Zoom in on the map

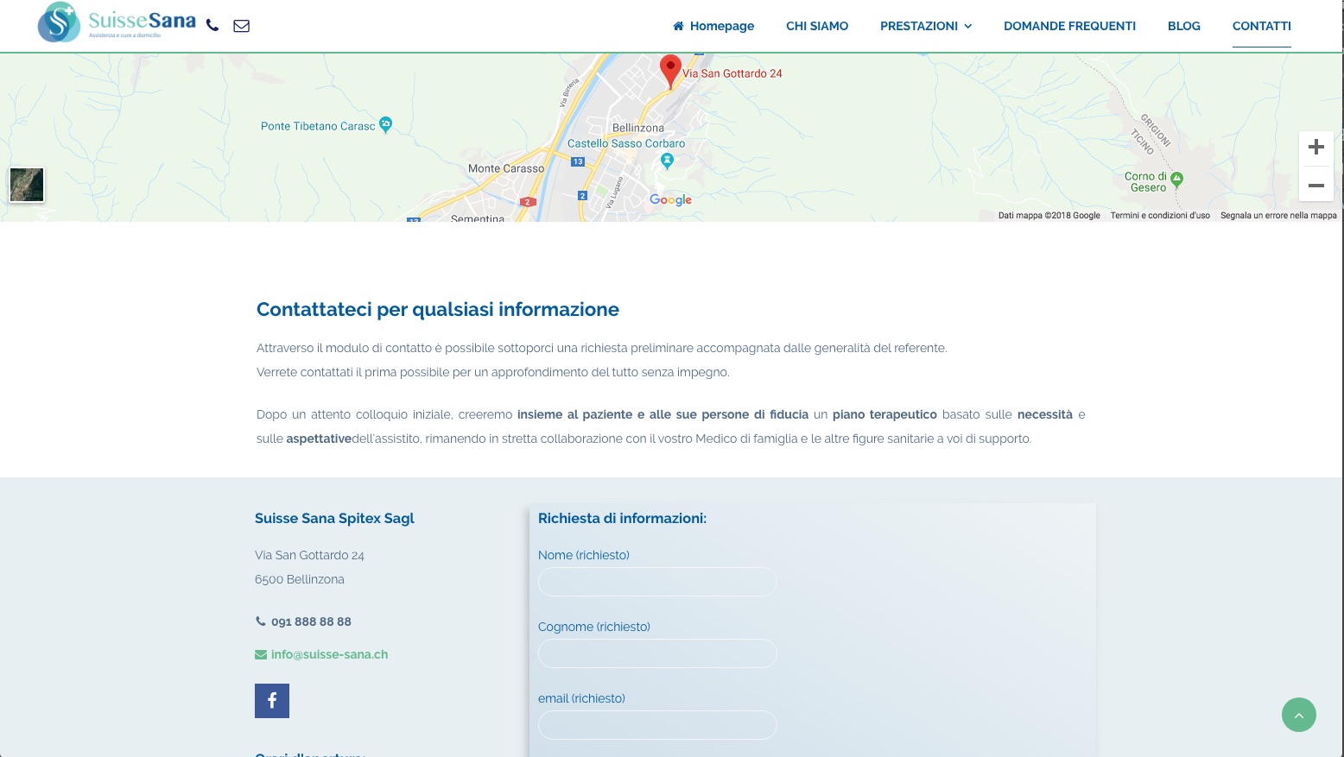pos(1315,147)
